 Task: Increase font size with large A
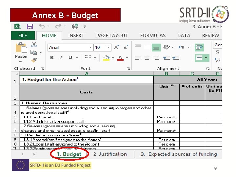coord(116,48)
